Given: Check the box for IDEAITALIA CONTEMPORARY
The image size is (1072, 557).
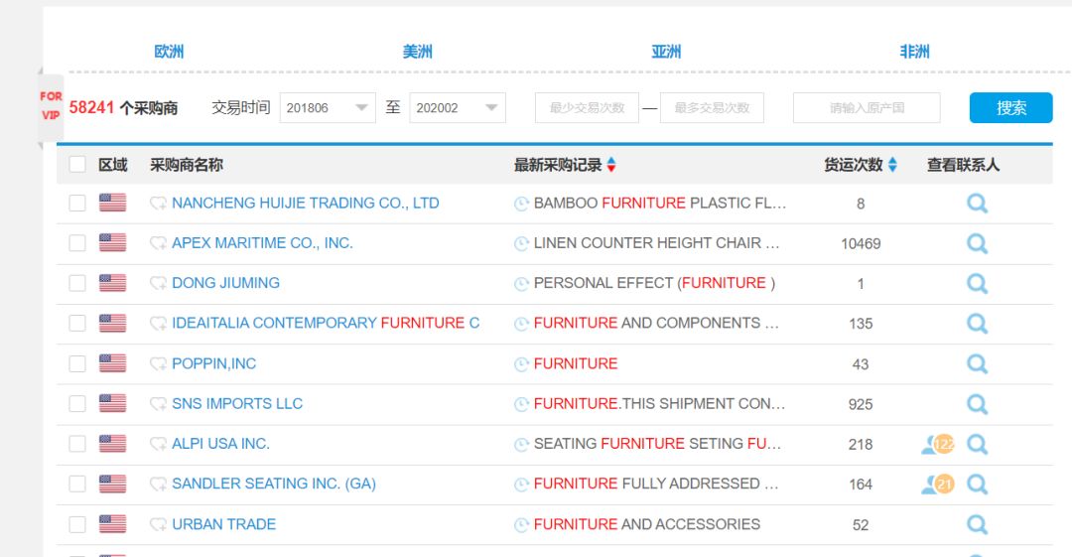Looking at the screenshot, I should [77, 323].
